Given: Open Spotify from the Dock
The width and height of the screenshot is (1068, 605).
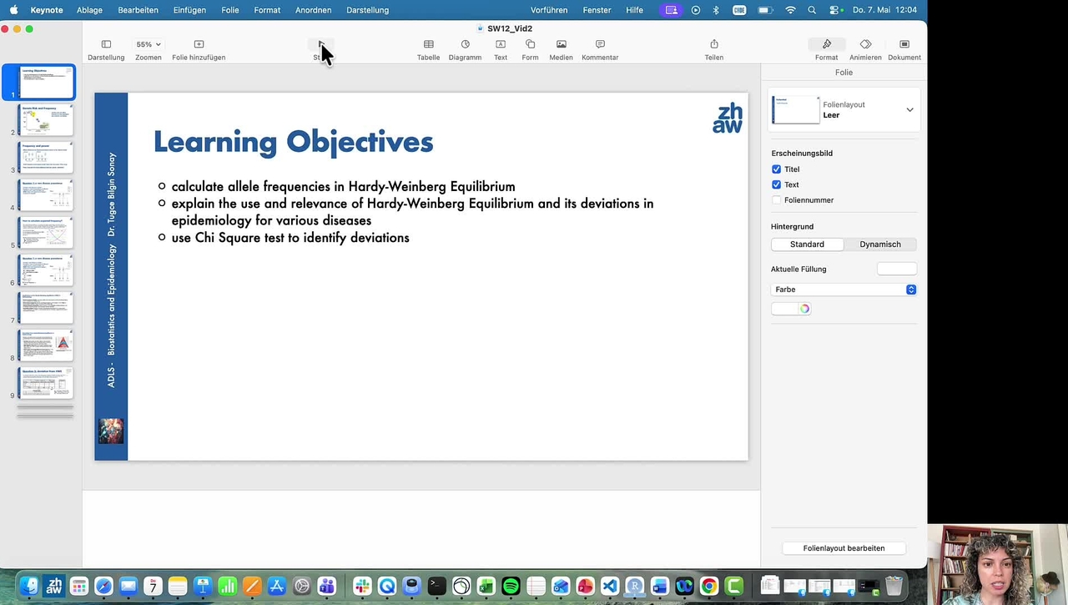Looking at the screenshot, I should point(511,587).
